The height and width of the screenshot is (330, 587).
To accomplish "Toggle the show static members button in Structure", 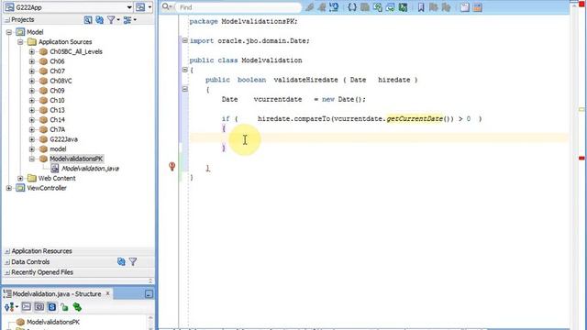I will coord(52,307).
